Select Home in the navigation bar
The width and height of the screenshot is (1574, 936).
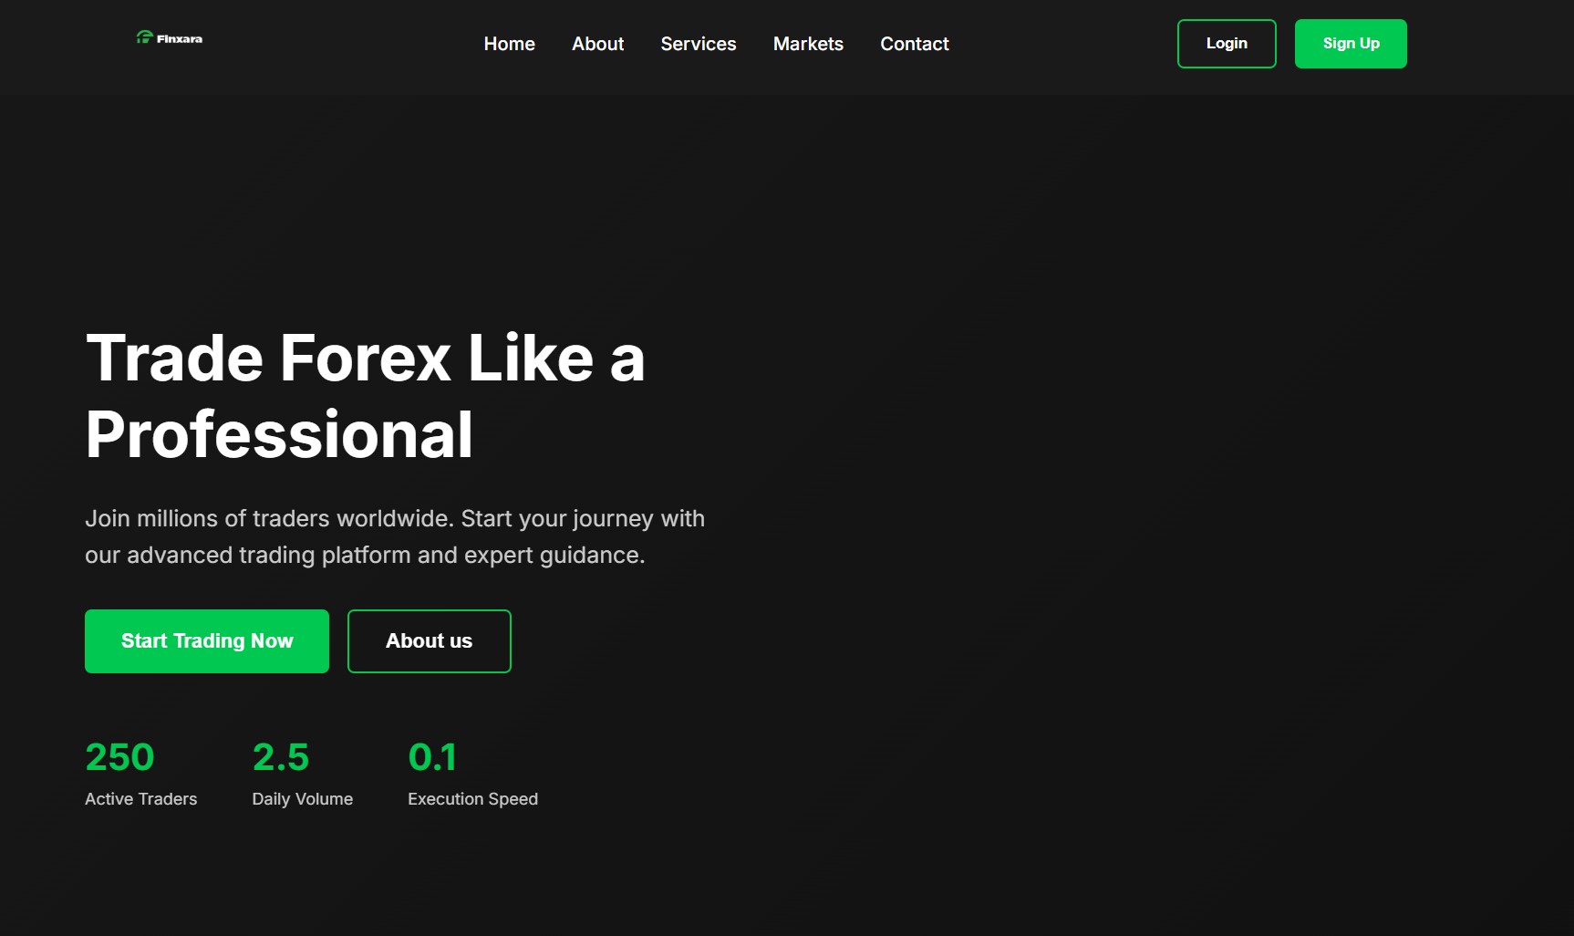pos(509,44)
